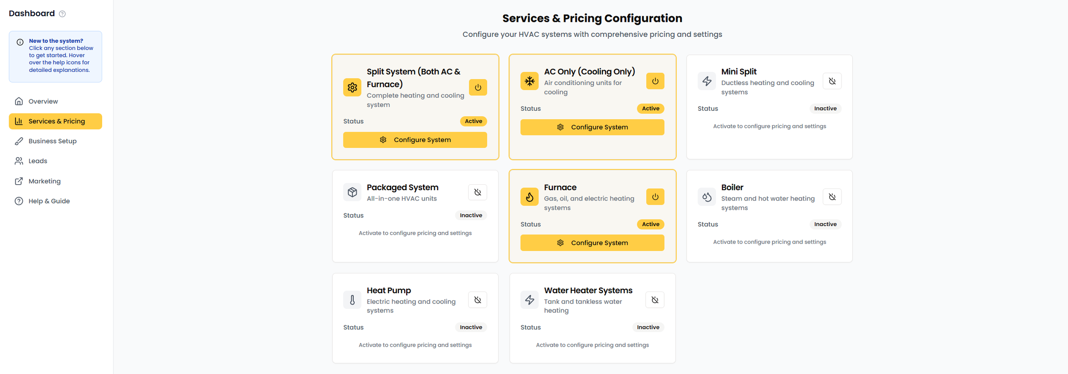
Task: Open the Overview sidebar section
Action: coord(43,101)
